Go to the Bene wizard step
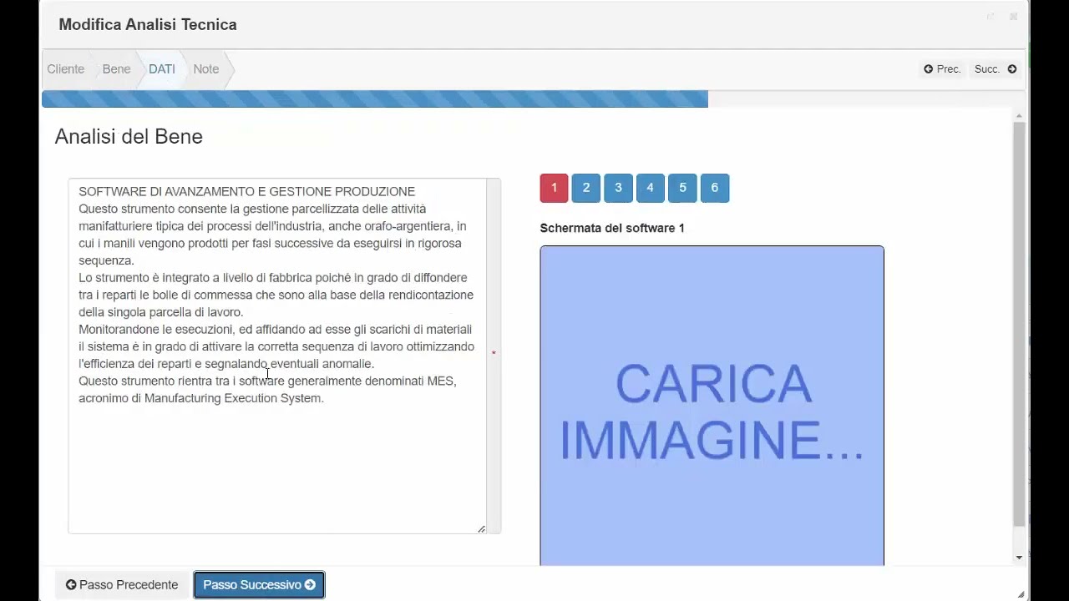The width and height of the screenshot is (1069, 601). click(x=116, y=69)
